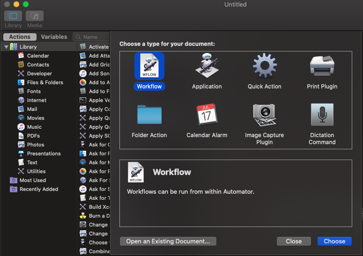Switch to the Variables tab

(54, 37)
